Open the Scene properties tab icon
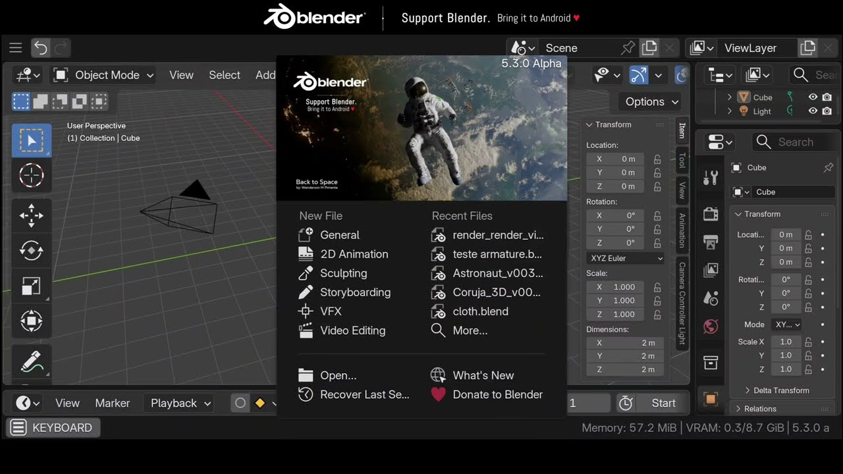843x474 pixels. [711, 298]
